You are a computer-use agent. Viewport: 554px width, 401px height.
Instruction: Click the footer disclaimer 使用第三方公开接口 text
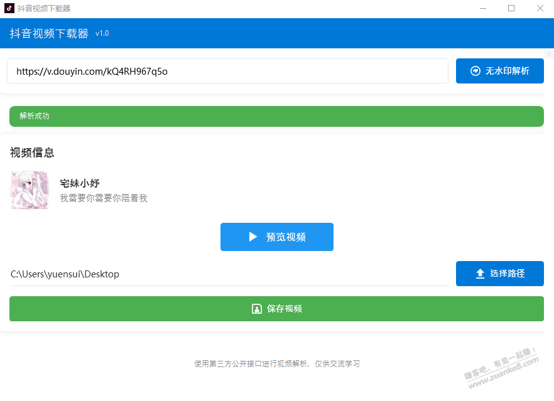coord(277,363)
